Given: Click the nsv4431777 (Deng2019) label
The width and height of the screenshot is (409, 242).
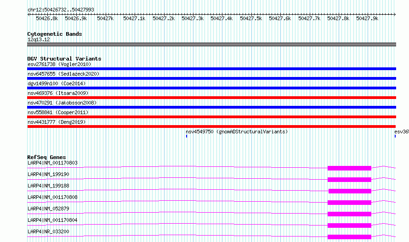Looking at the screenshot, I should [57, 122].
